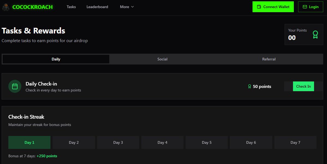Click the medal icon beside 50 points

tap(249, 86)
